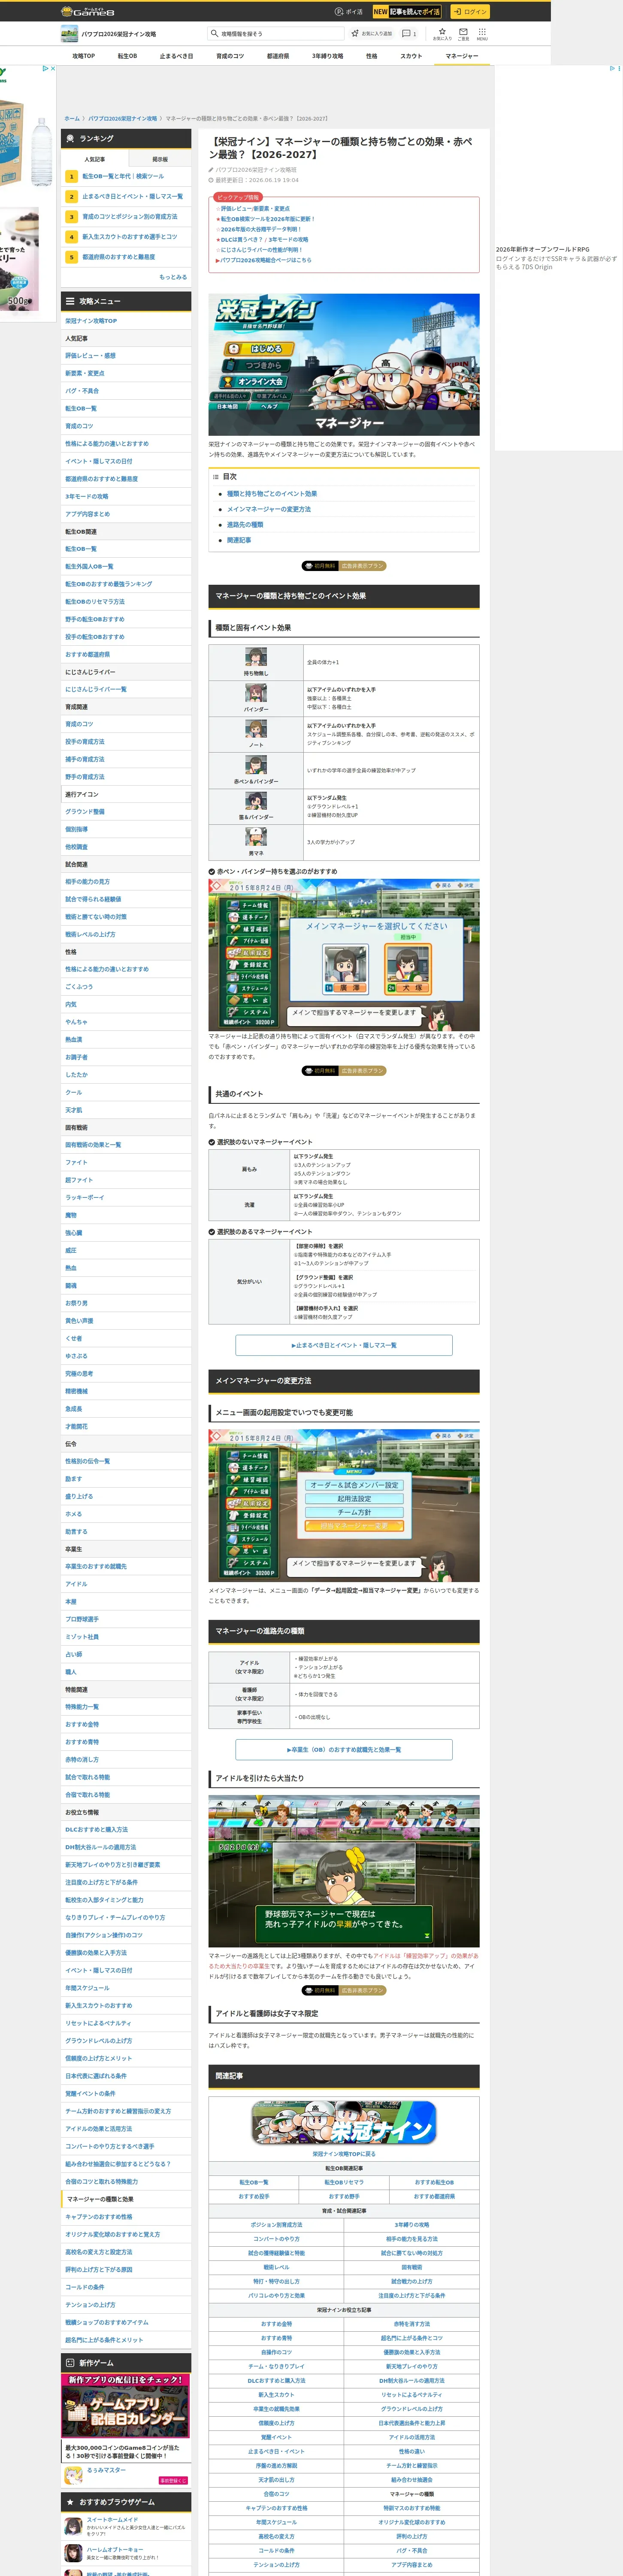Click the ログイン button

point(469,12)
